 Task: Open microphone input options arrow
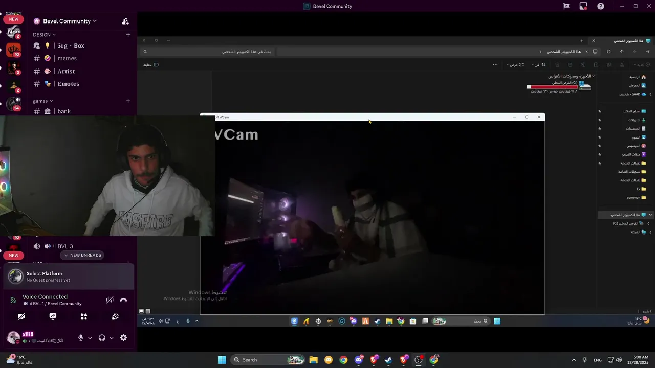(90, 338)
